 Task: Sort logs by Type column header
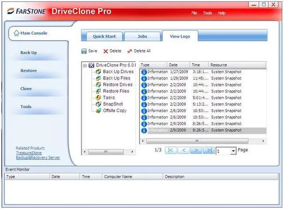[153, 65]
